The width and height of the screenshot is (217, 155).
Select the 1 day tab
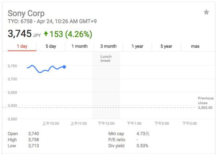coord(22,46)
